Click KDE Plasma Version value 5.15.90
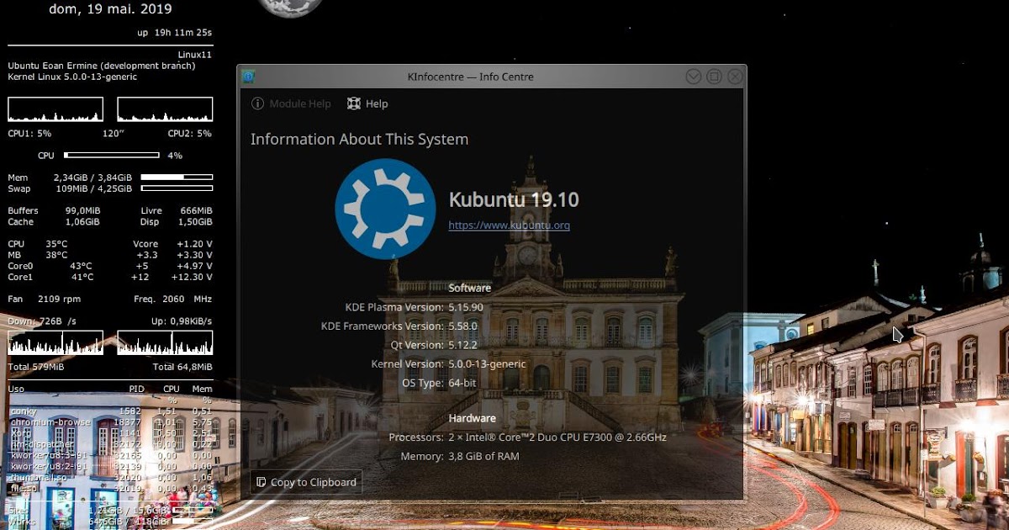1009x530 pixels. click(x=466, y=307)
